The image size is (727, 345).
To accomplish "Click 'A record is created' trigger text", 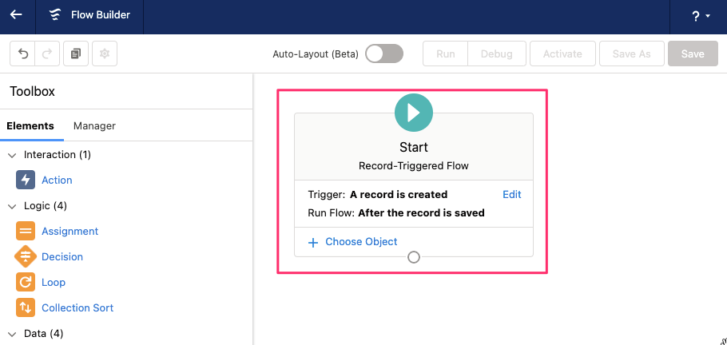I will (399, 195).
